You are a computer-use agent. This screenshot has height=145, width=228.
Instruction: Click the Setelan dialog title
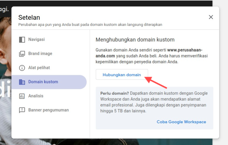pyautogui.click(x=29, y=17)
